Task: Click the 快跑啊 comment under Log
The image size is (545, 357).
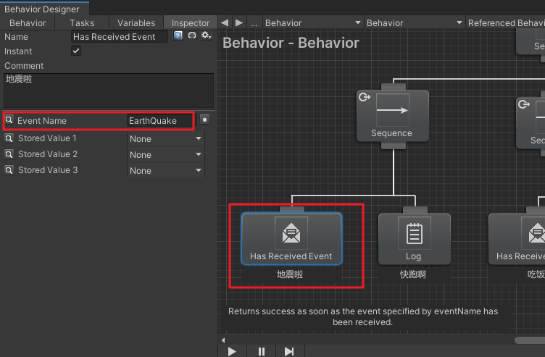Action: [413, 274]
